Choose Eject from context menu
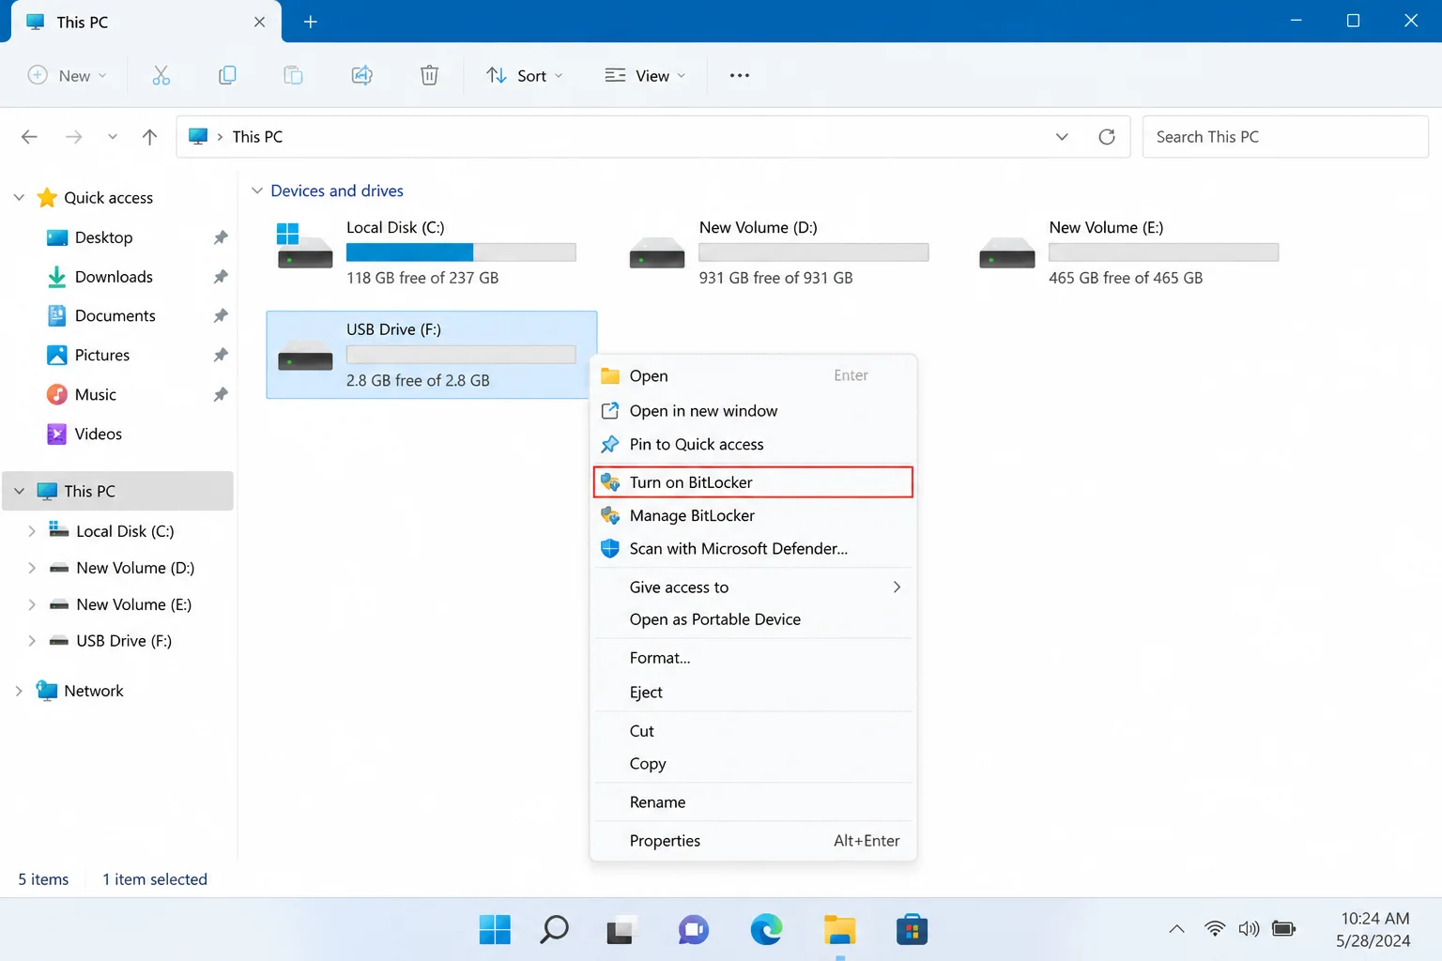 [x=753, y=693]
